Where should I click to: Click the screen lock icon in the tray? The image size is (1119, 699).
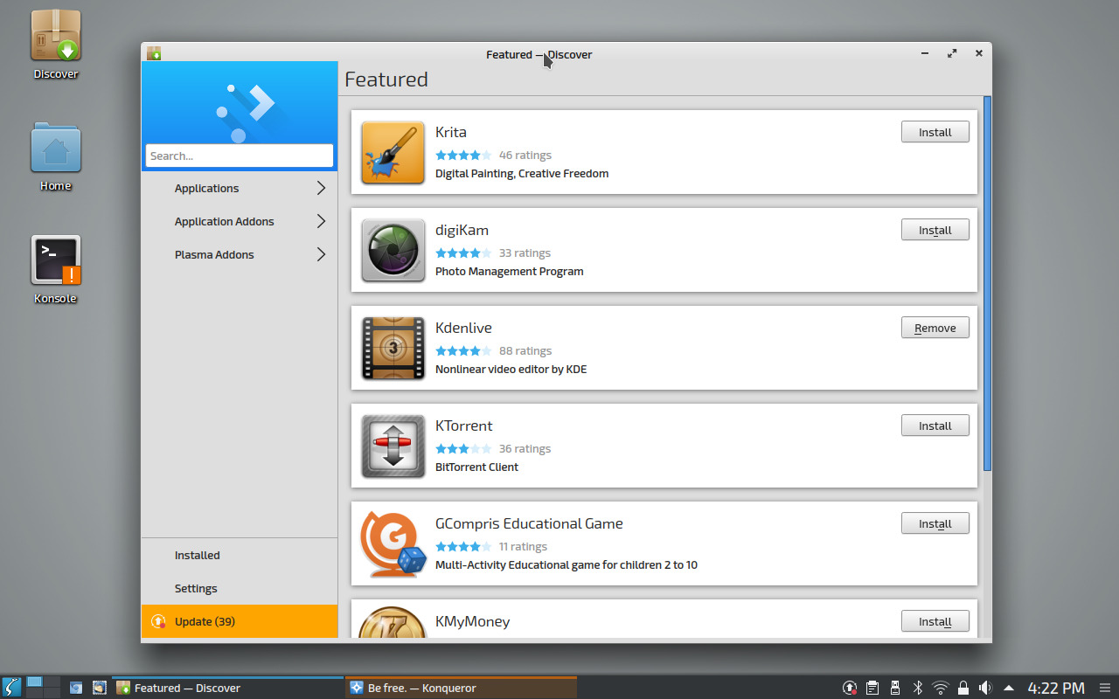963,688
